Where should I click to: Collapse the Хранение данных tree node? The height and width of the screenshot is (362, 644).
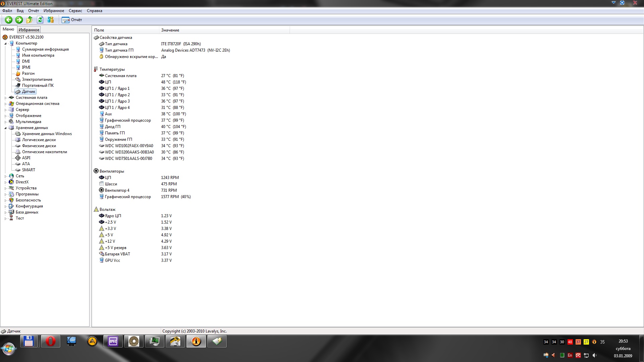[5, 128]
